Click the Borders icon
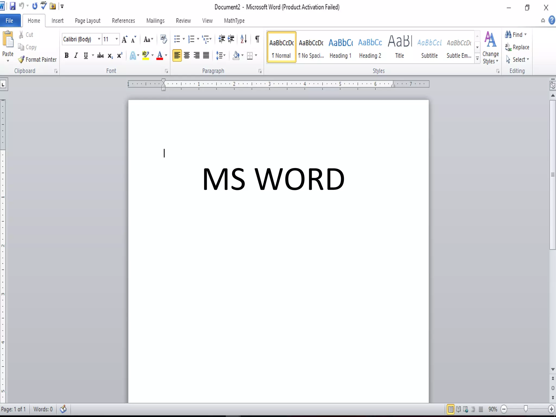Viewport: 556px width, 417px height. click(250, 56)
